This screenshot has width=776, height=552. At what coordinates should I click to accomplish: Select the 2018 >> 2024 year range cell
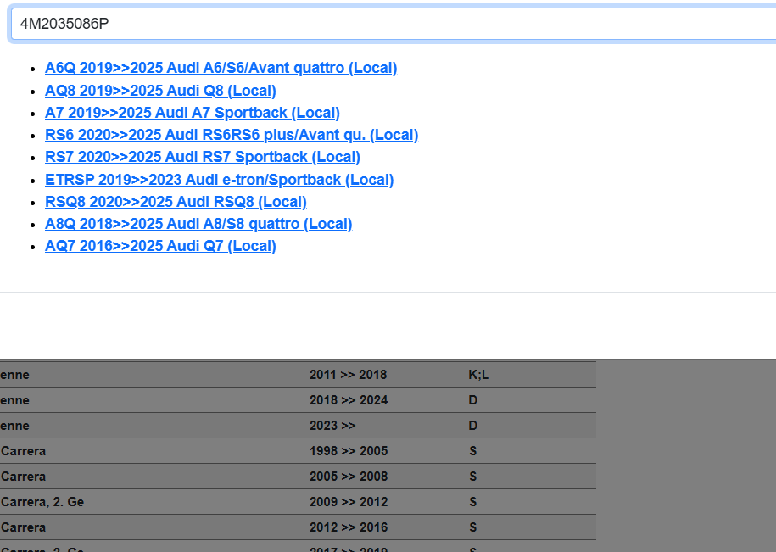(x=348, y=400)
